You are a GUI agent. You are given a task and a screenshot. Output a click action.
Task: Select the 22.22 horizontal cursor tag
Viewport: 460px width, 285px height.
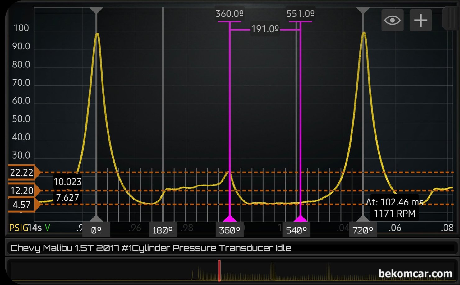coord(21,172)
